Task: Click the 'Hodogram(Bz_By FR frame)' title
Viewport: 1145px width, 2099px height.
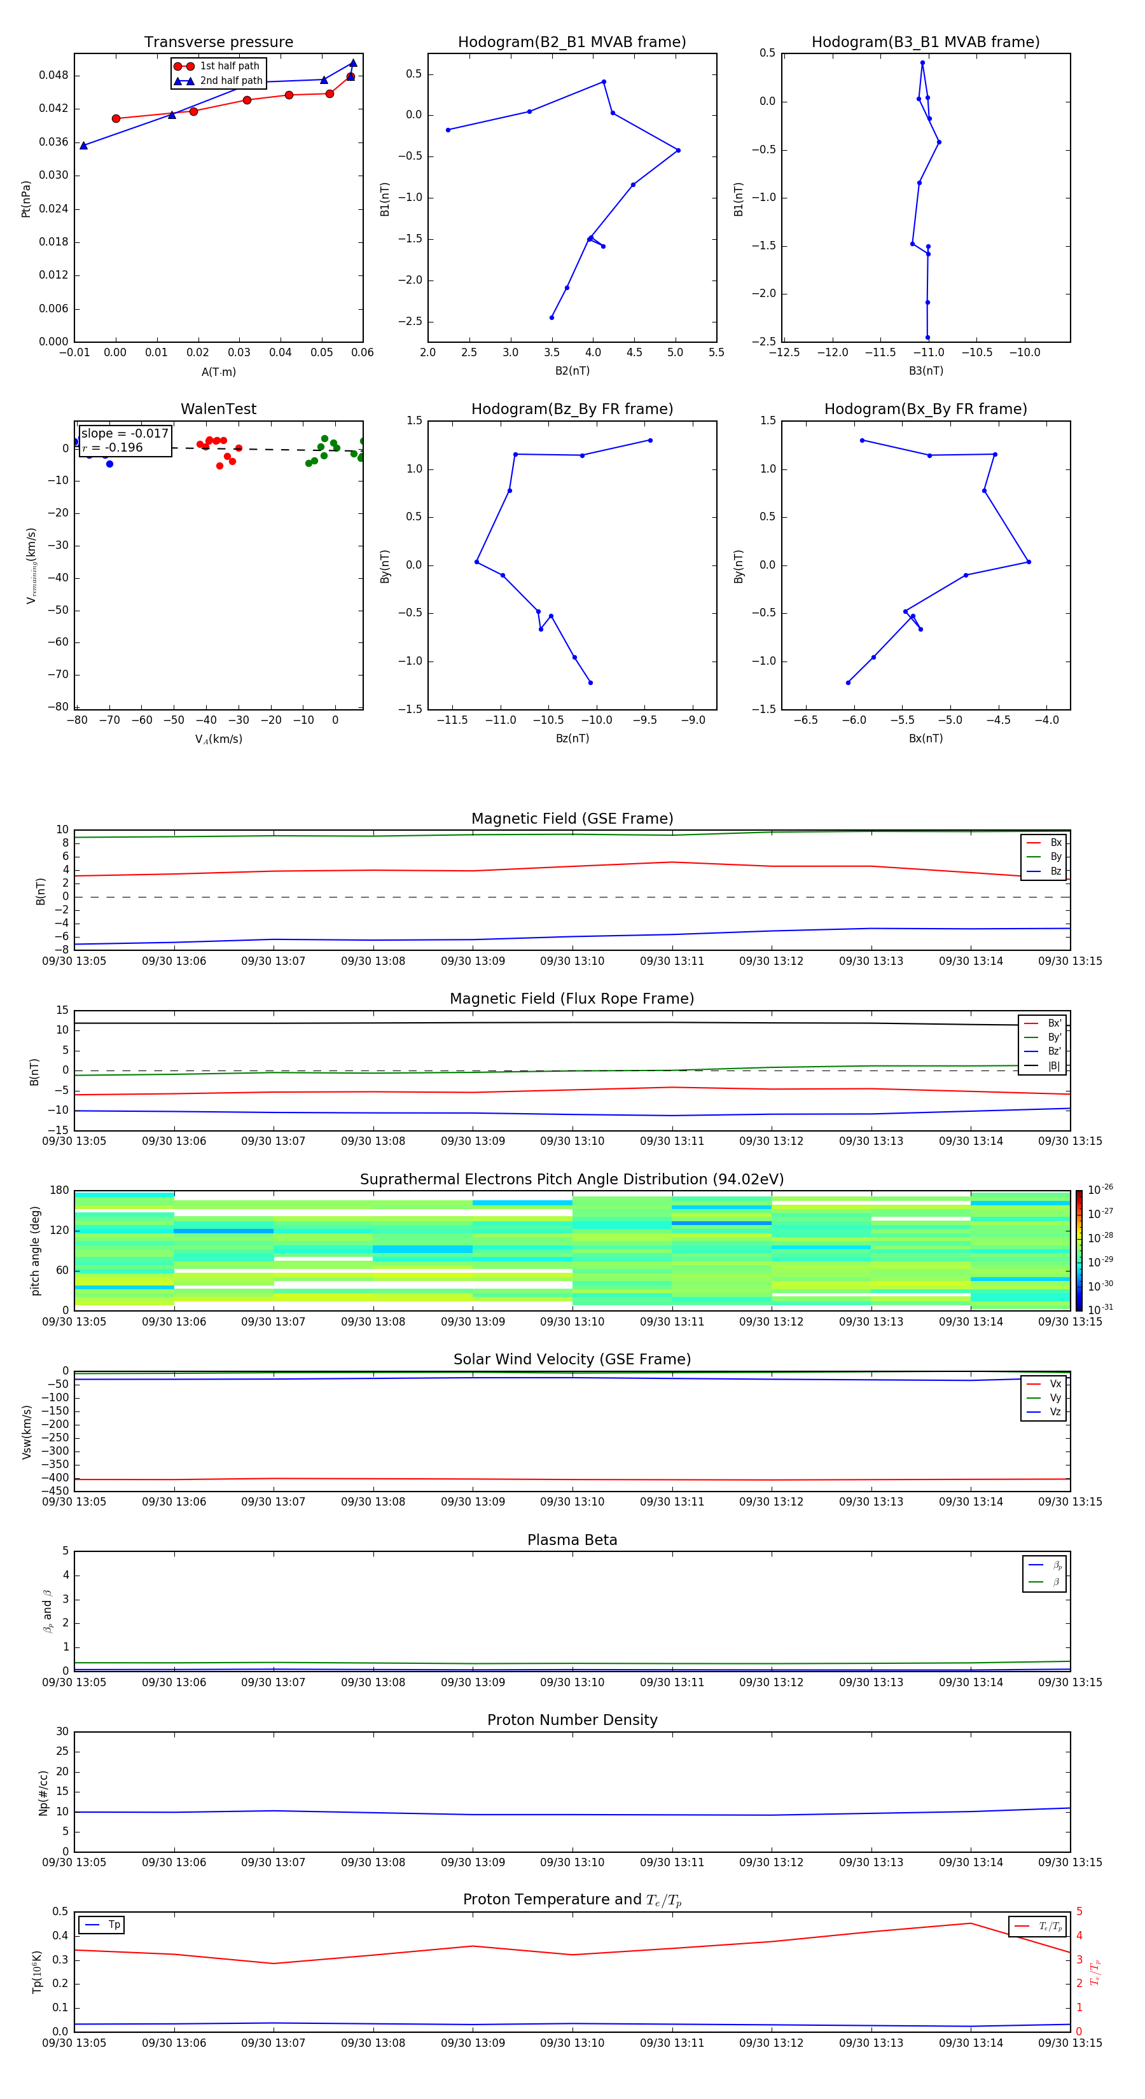Action: [x=572, y=409]
